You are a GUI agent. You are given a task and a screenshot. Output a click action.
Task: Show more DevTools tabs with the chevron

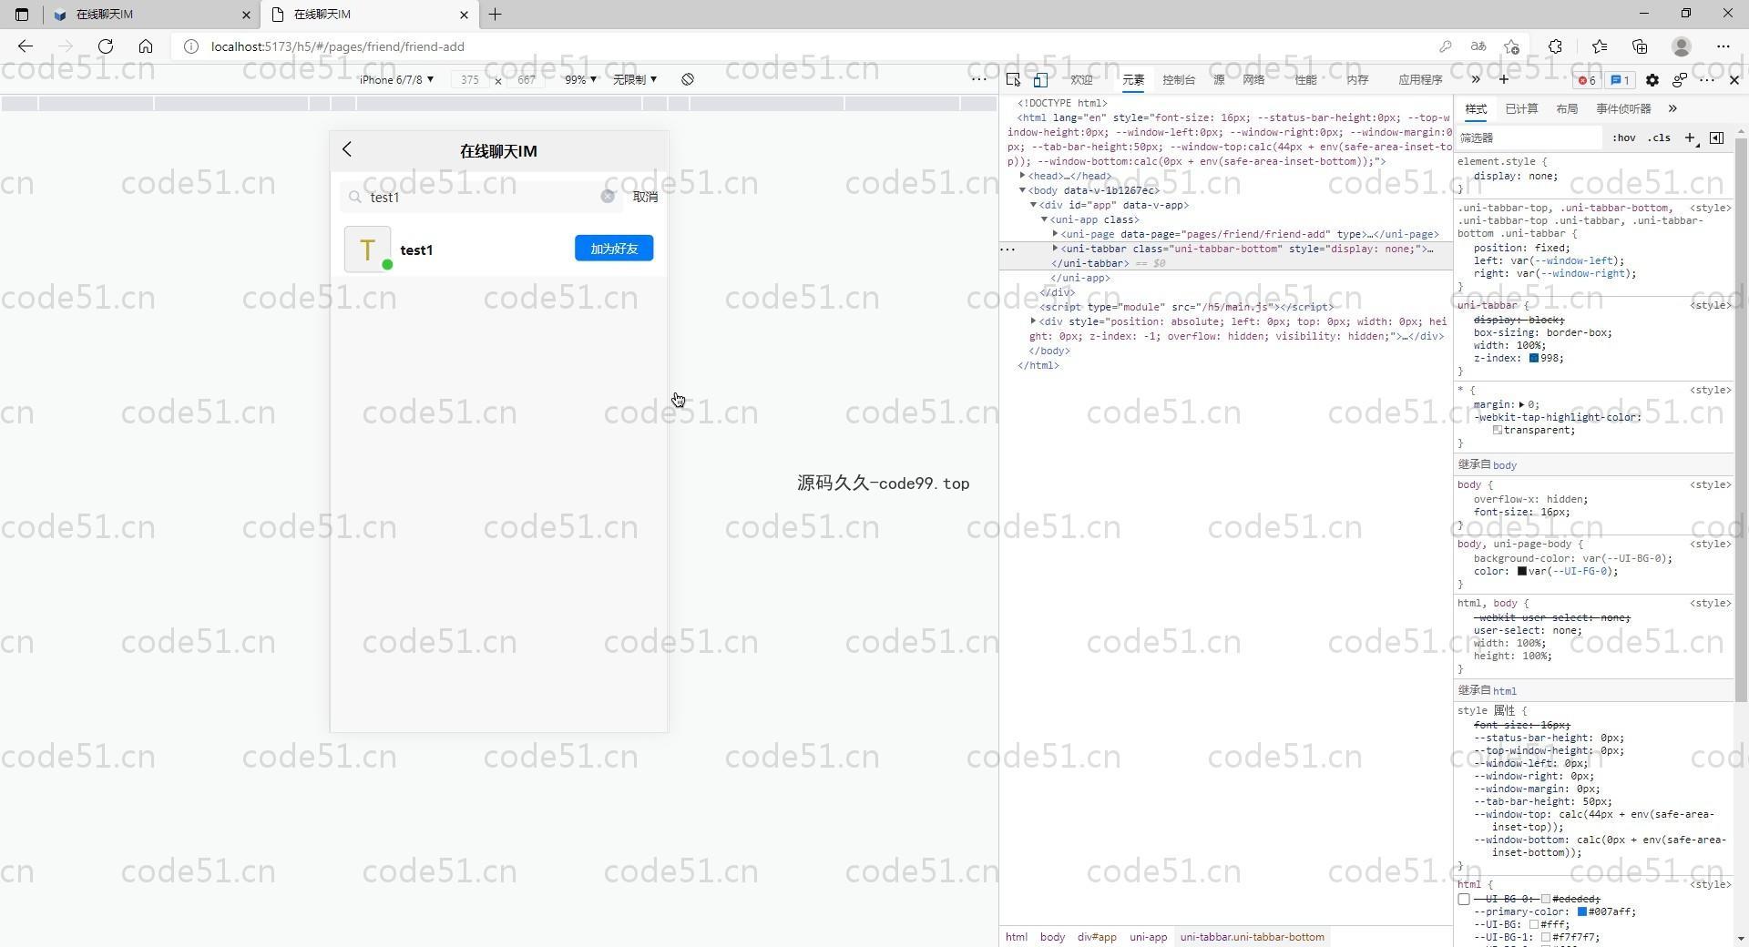click(1476, 79)
